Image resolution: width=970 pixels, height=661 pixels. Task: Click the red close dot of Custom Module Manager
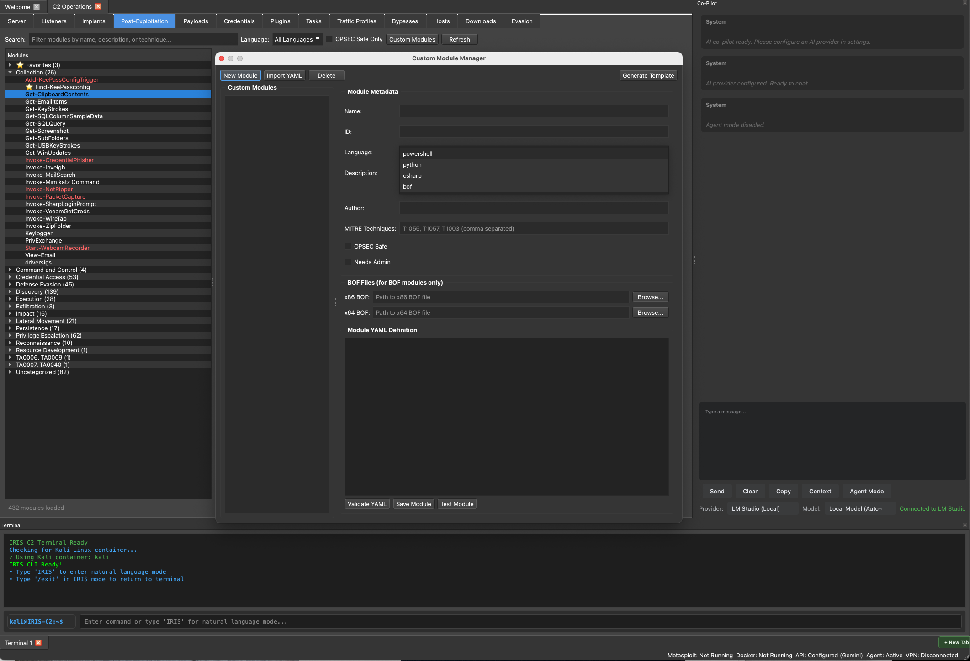pos(222,58)
